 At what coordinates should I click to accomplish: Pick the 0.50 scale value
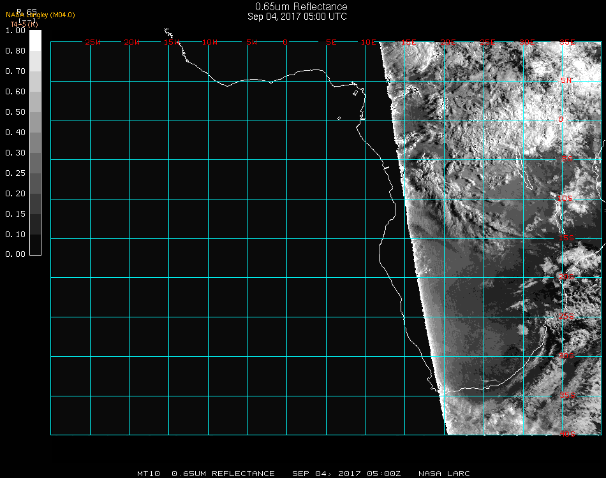pos(15,112)
